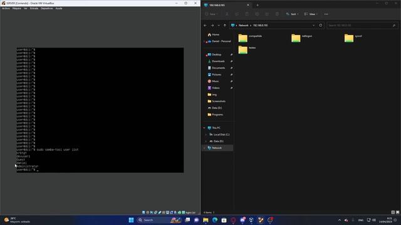The height and width of the screenshot is (225, 401).
Task: Open File Explorer from the taskbar
Action: coord(206,220)
